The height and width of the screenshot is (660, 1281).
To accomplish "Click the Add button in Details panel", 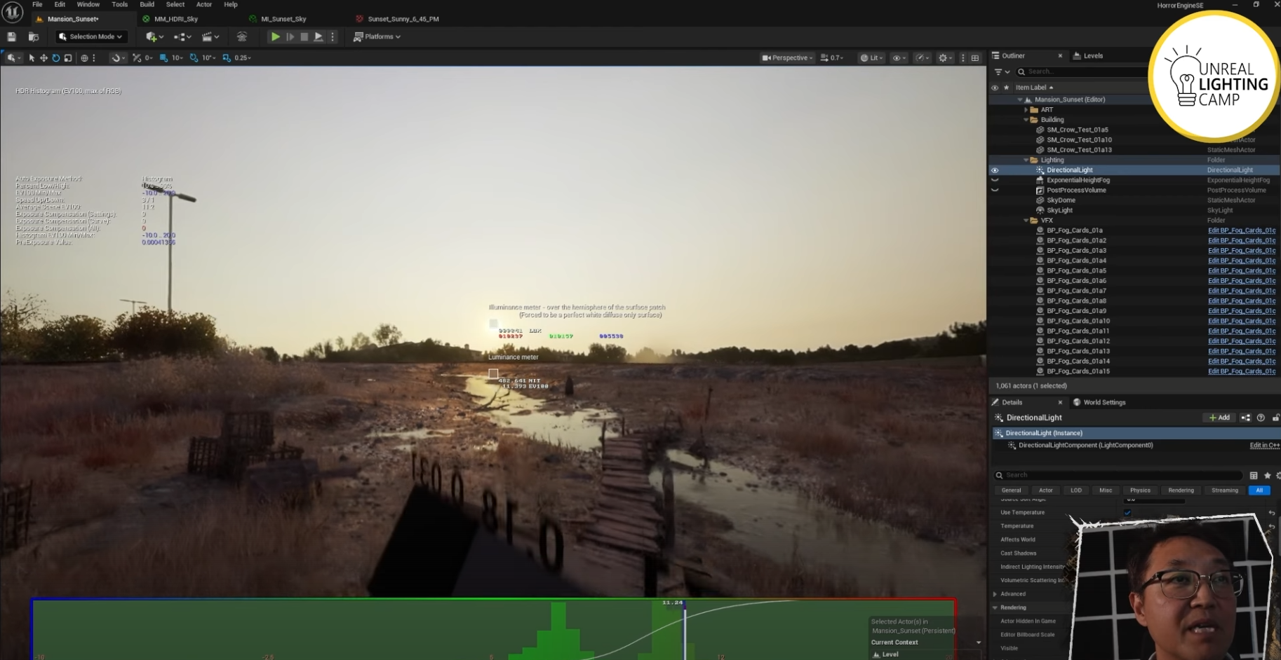I will coord(1219,418).
